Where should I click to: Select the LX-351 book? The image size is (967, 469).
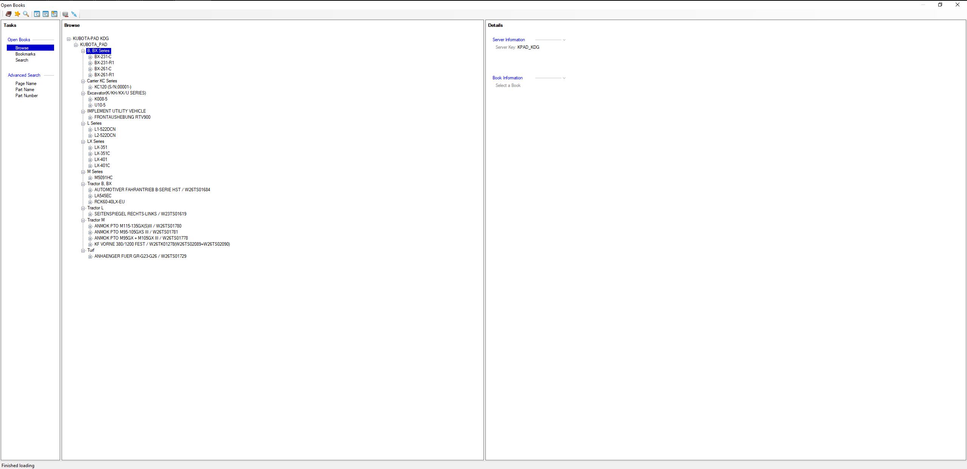[x=101, y=147]
